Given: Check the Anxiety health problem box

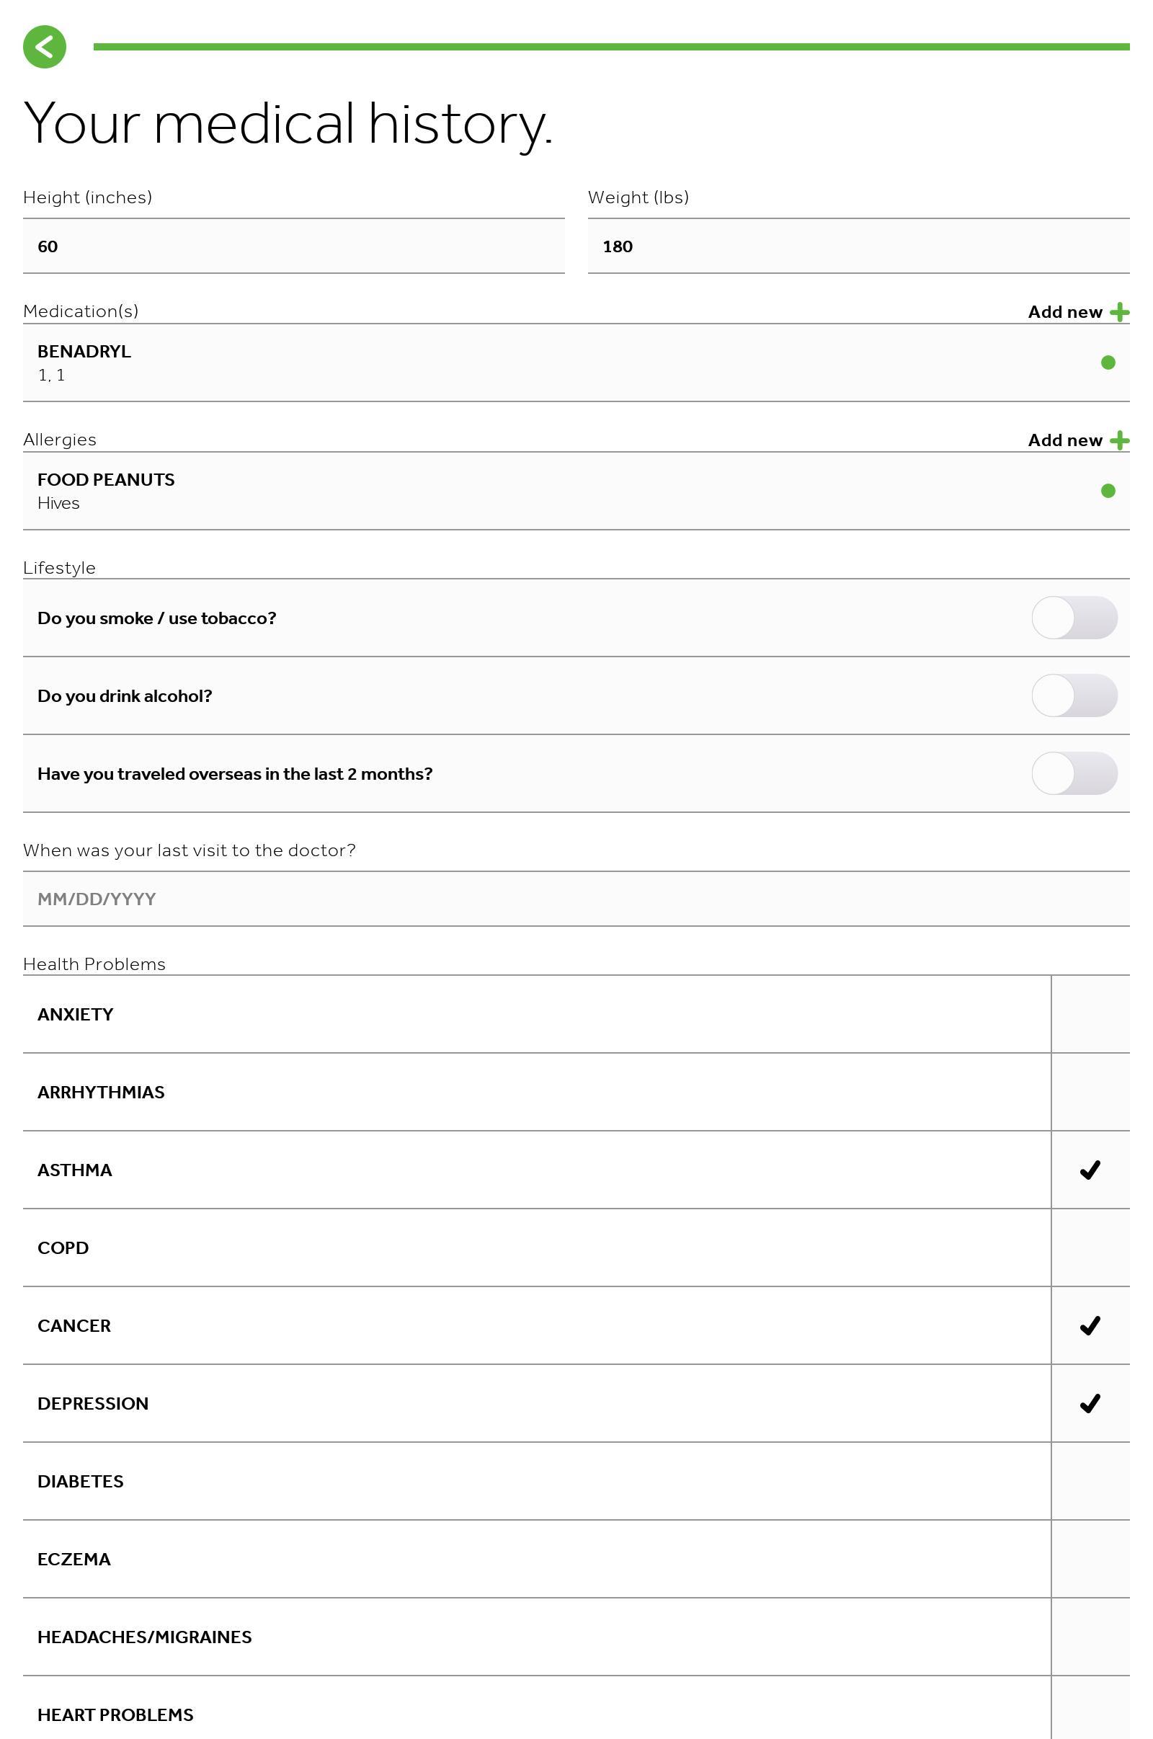Looking at the screenshot, I should [x=1090, y=1015].
